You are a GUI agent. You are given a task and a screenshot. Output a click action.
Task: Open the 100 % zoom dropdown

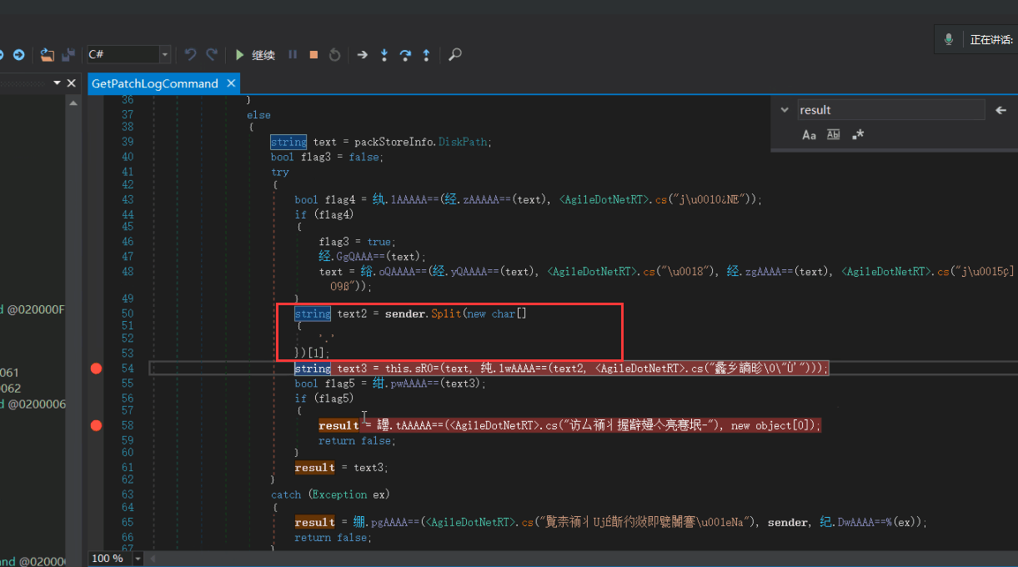tap(138, 559)
